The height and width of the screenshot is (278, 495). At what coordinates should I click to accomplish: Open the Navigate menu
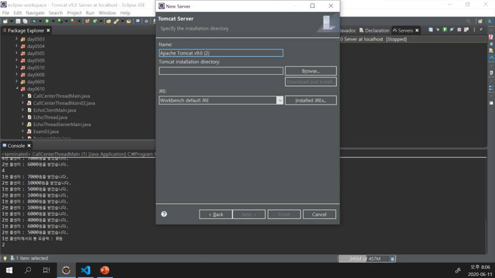(x=35, y=13)
